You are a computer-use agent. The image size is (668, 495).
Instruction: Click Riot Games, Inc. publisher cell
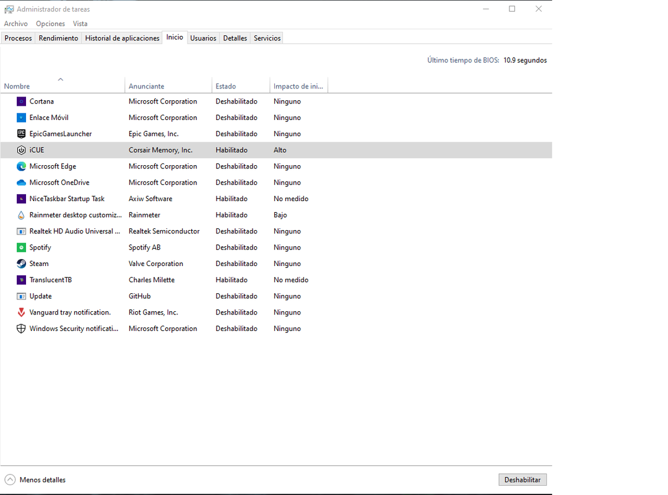click(154, 312)
